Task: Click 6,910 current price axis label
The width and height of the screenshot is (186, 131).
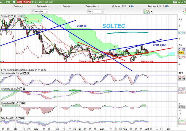Action: [181, 53]
